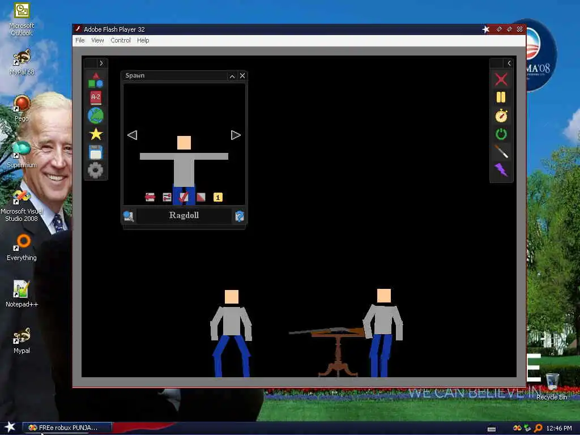Click the magnifier search icon in Spawn panel
The width and height of the screenshot is (580, 435).
coord(129,216)
